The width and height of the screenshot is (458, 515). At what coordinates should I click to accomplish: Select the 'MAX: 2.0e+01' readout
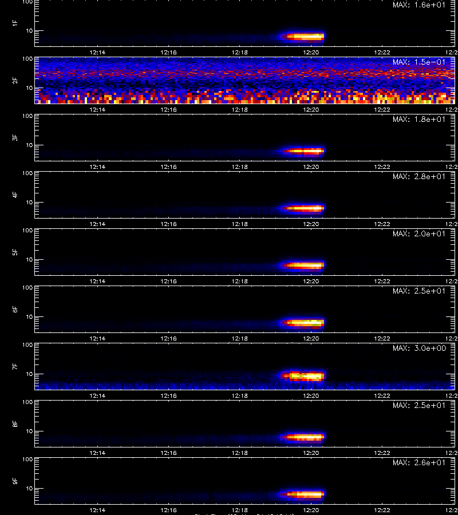pyautogui.click(x=419, y=233)
